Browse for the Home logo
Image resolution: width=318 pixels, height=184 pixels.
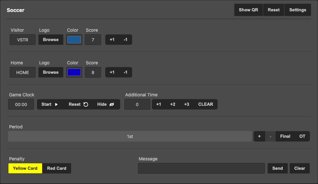tap(51, 72)
